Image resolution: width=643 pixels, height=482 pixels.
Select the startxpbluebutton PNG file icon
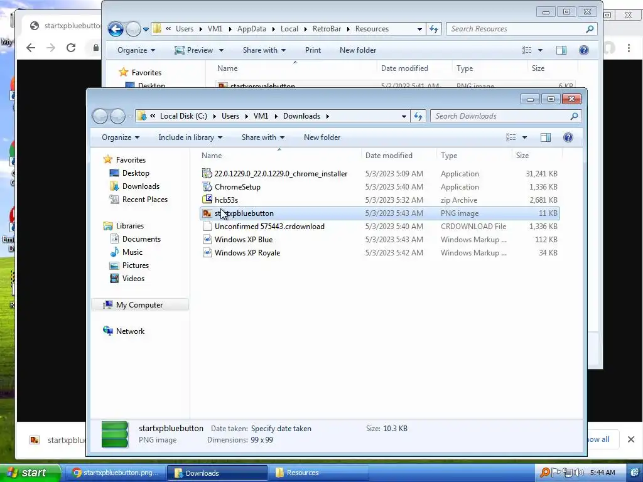pos(207,213)
